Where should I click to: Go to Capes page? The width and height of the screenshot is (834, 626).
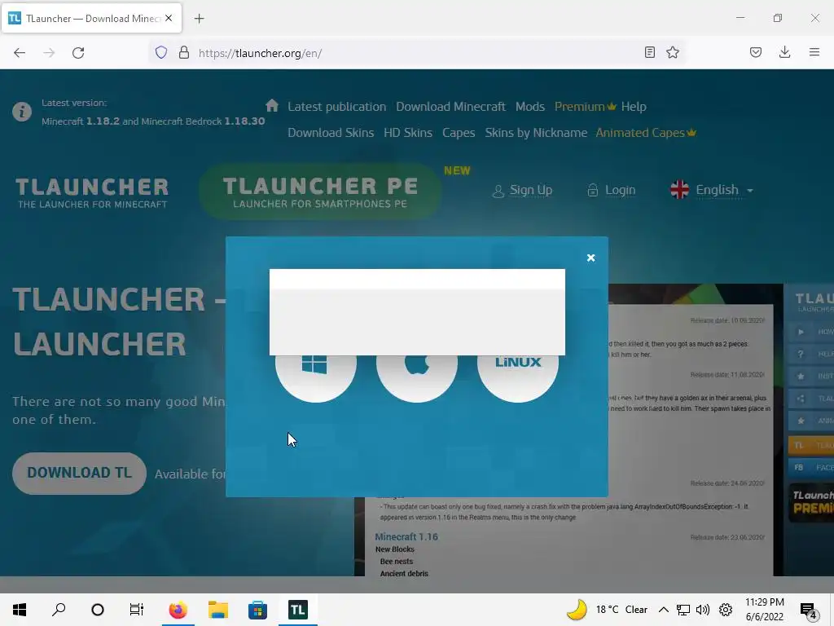459,133
